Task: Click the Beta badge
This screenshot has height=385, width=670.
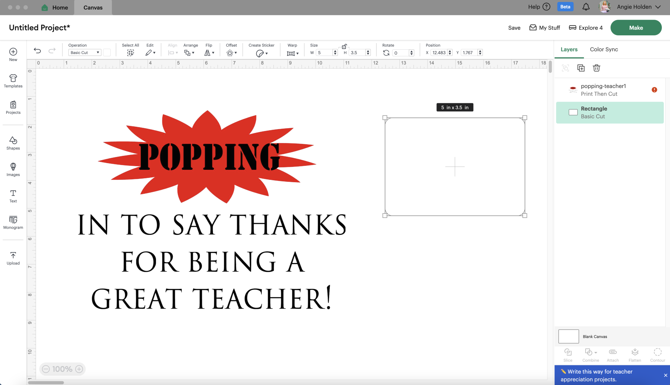Action: pyautogui.click(x=565, y=7)
